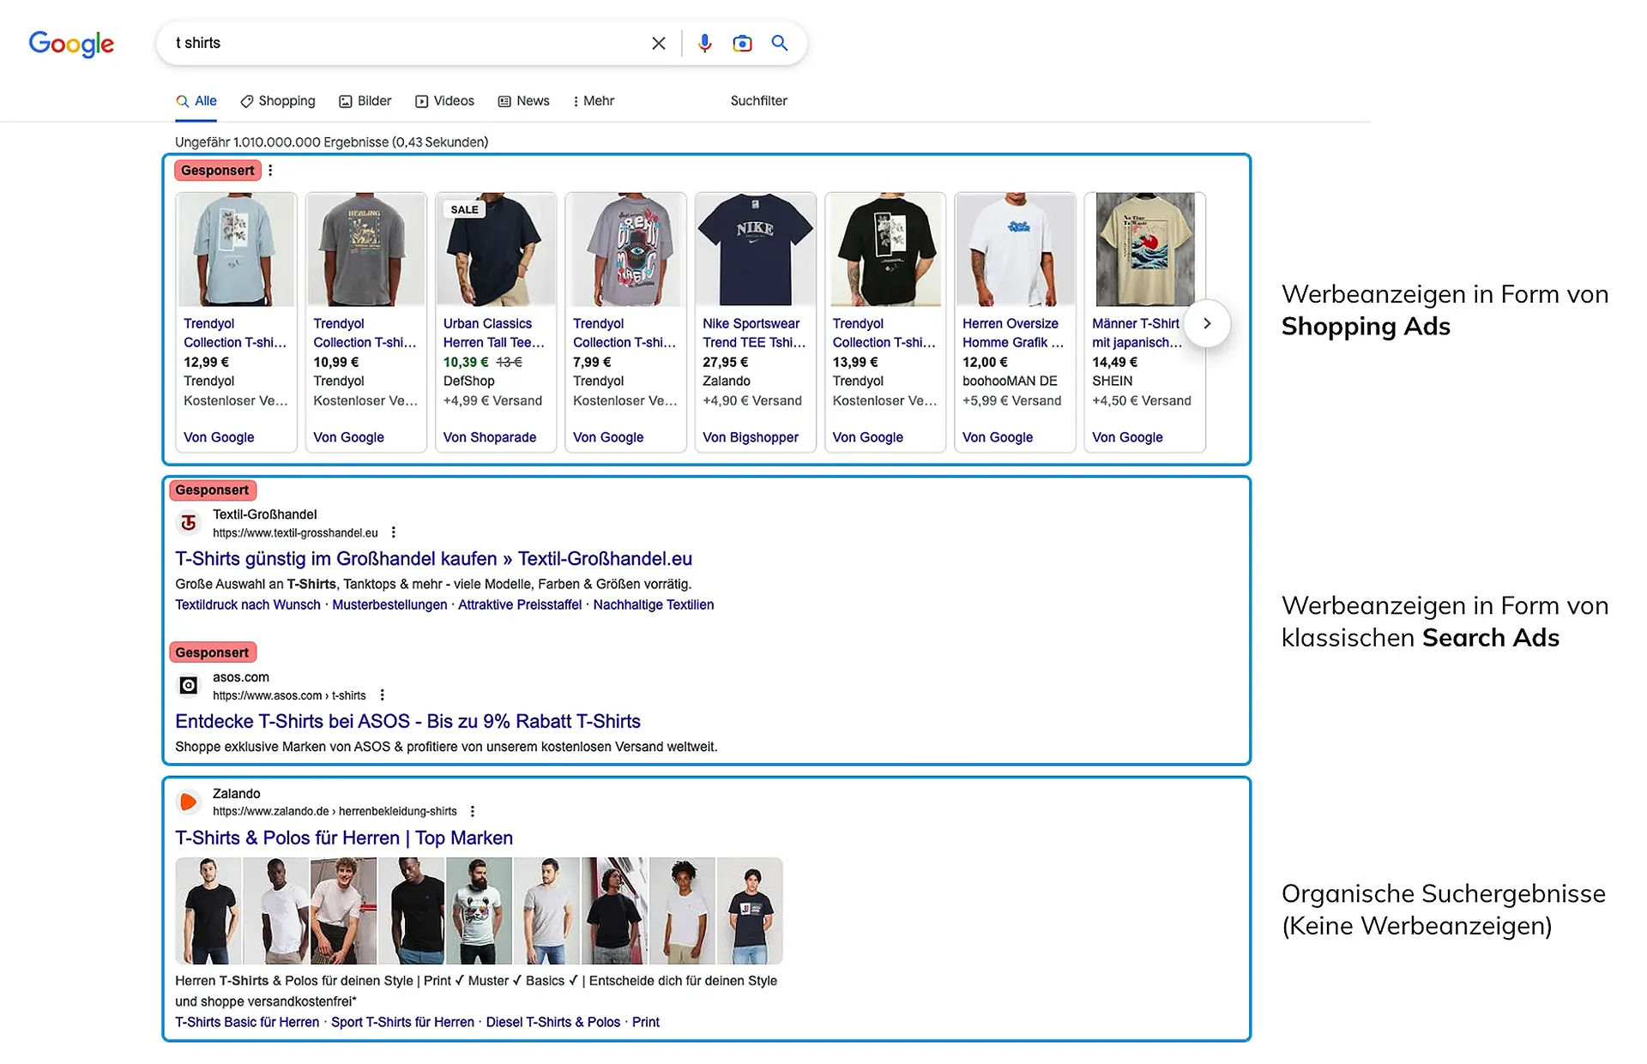The width and height of the screenshot is (1647, 1064).
Task: Click the Google logo
Action: click(x=71, y=44)
